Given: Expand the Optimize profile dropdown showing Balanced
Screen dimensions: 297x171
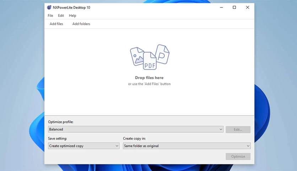Looking at the screenshot, I should (x=136, y=129).
